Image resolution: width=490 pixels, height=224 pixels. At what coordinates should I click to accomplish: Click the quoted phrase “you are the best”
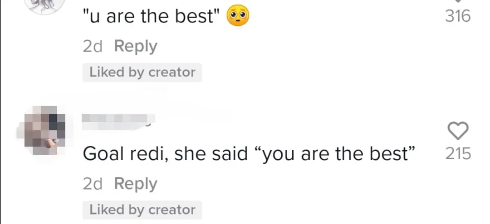336,154
